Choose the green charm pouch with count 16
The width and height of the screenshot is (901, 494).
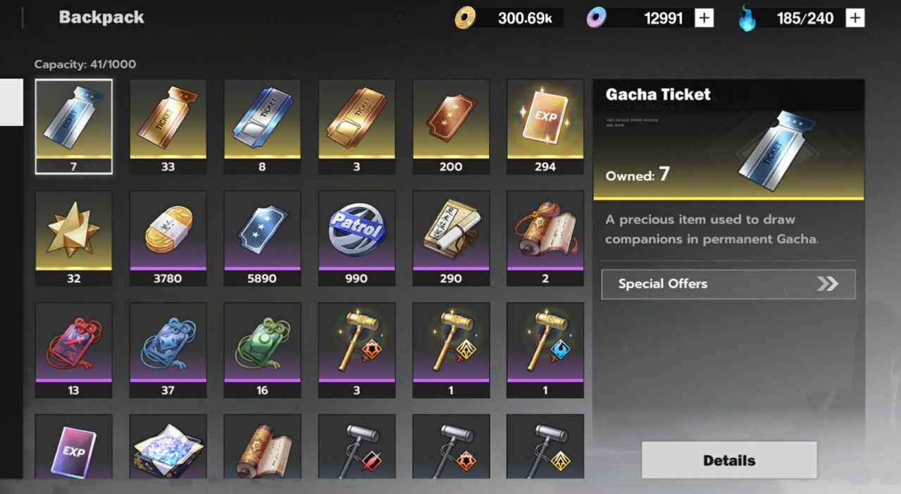pyautogui.click(x=262, y=350)
